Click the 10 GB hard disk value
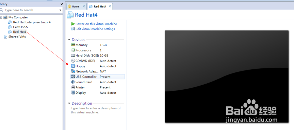This screenshot has height=130, width=294. click(x=104, y=56)
